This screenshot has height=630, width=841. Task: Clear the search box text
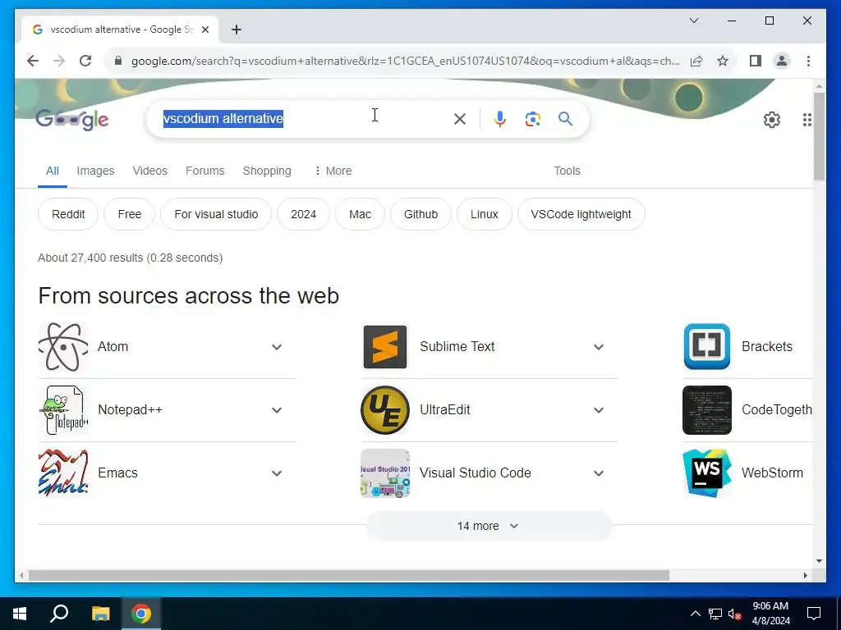(460, 119)
